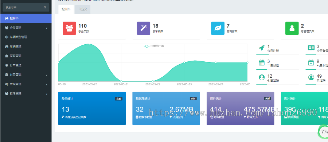Click the calendar-plus icon for seven-day additions
This screenshot has width=328, height=142.
click(x=311, y=62)
